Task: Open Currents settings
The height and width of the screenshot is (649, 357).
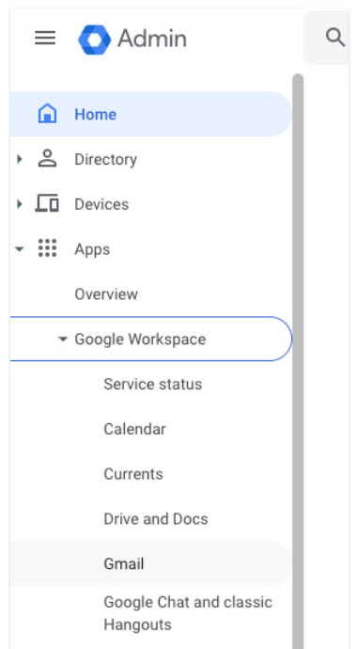Action: [x=133, y=474]
